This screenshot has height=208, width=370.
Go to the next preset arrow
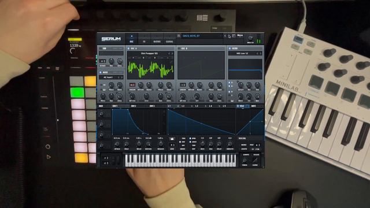229,36
